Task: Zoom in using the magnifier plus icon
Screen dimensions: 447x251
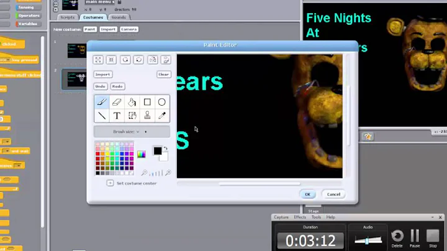Action: pyautogui.click(x=168, y=173)
